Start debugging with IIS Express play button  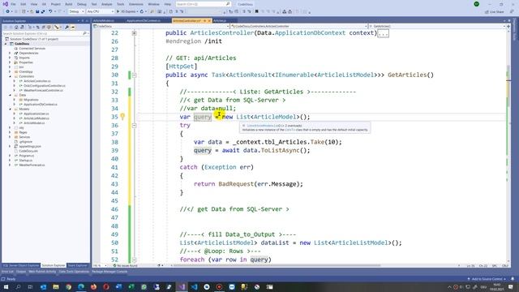point(118,11)
